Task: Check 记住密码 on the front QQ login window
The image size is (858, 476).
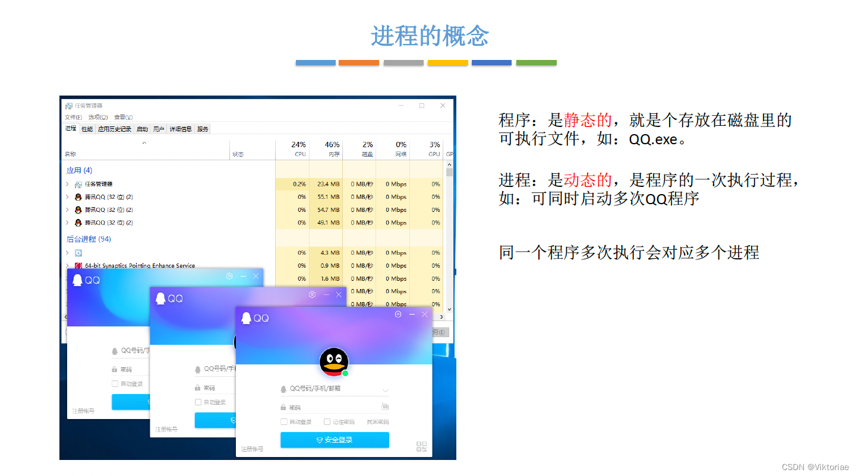Action: pyautogui.click(x=326, y=422)
